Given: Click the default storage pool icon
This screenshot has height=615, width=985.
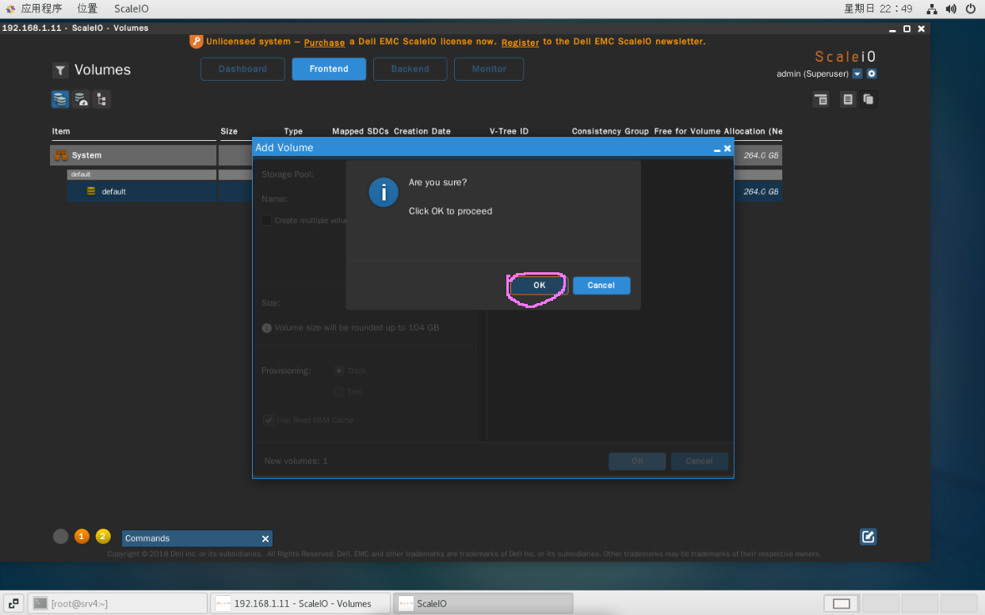Looking at the screenshot, I should tap(91, 192).
